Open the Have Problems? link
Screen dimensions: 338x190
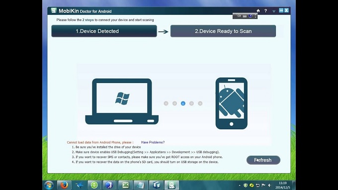pyautogui.click(x=153, y=142)
